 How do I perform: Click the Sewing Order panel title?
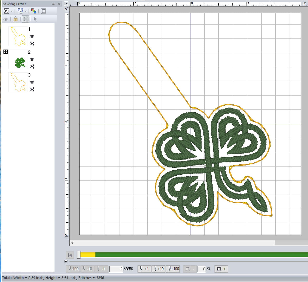click(14, 4)
